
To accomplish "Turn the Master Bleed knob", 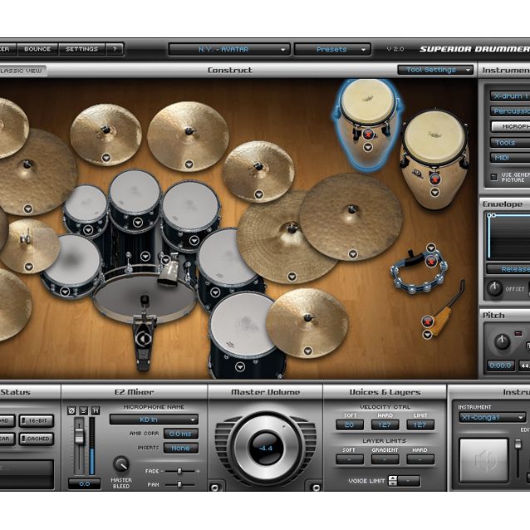I will (120, 464).
